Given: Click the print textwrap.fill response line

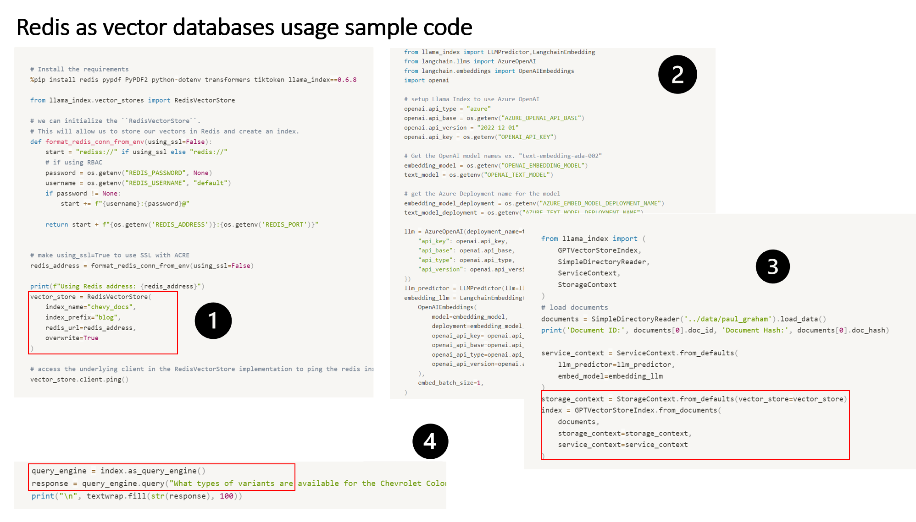Looking at the screenshot, I should [x=136, y=496].
